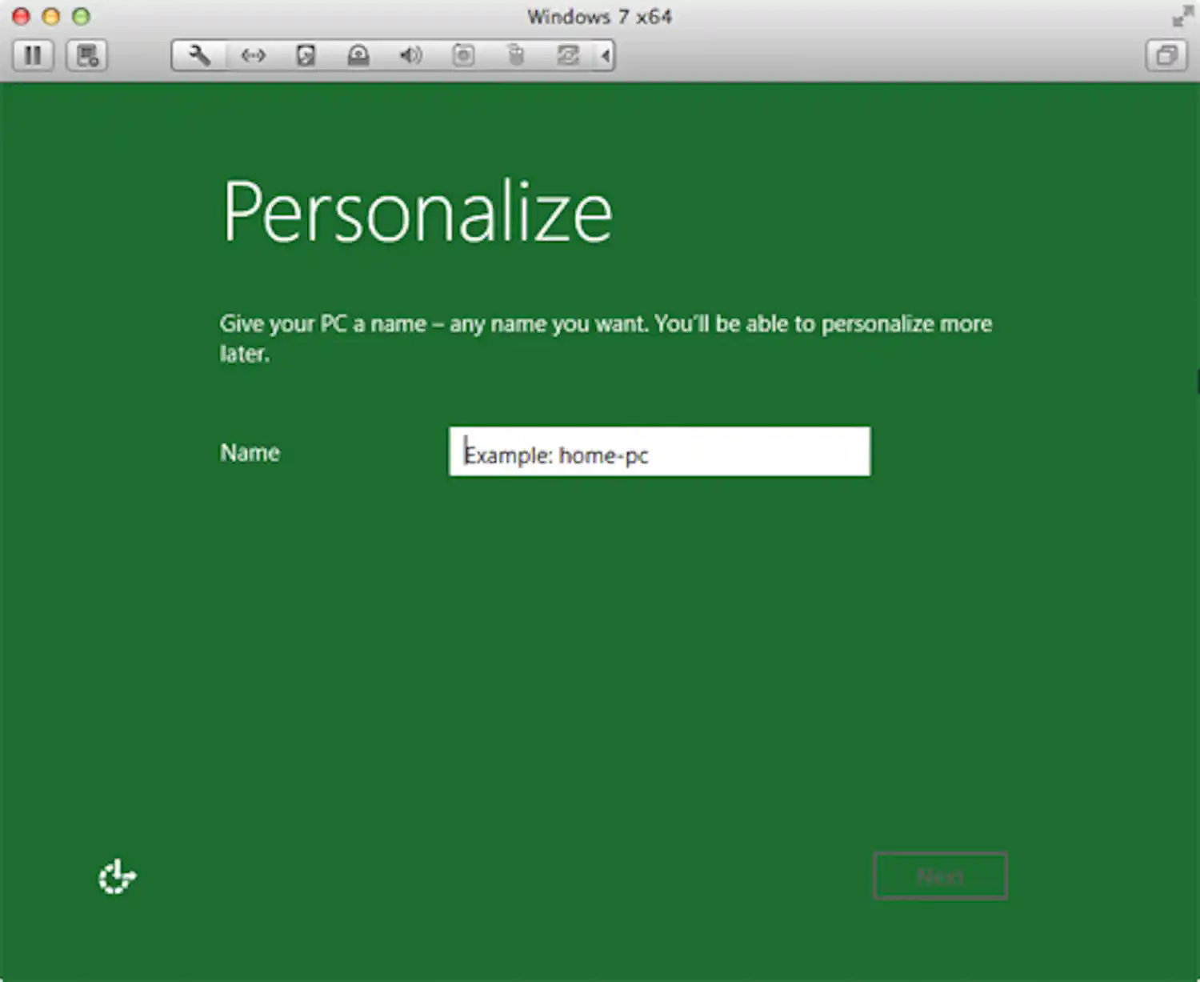Click the camera device toolbar icon
The height and width of the screenshot is (982, 1200).
464,55
